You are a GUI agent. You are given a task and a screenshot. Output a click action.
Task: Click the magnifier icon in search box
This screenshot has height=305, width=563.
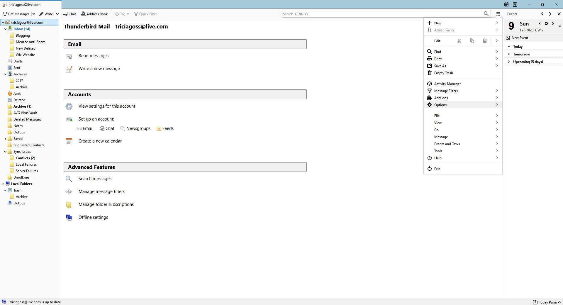[486, 14]
